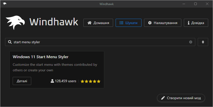Close the Windhawk window

point(207,4)
